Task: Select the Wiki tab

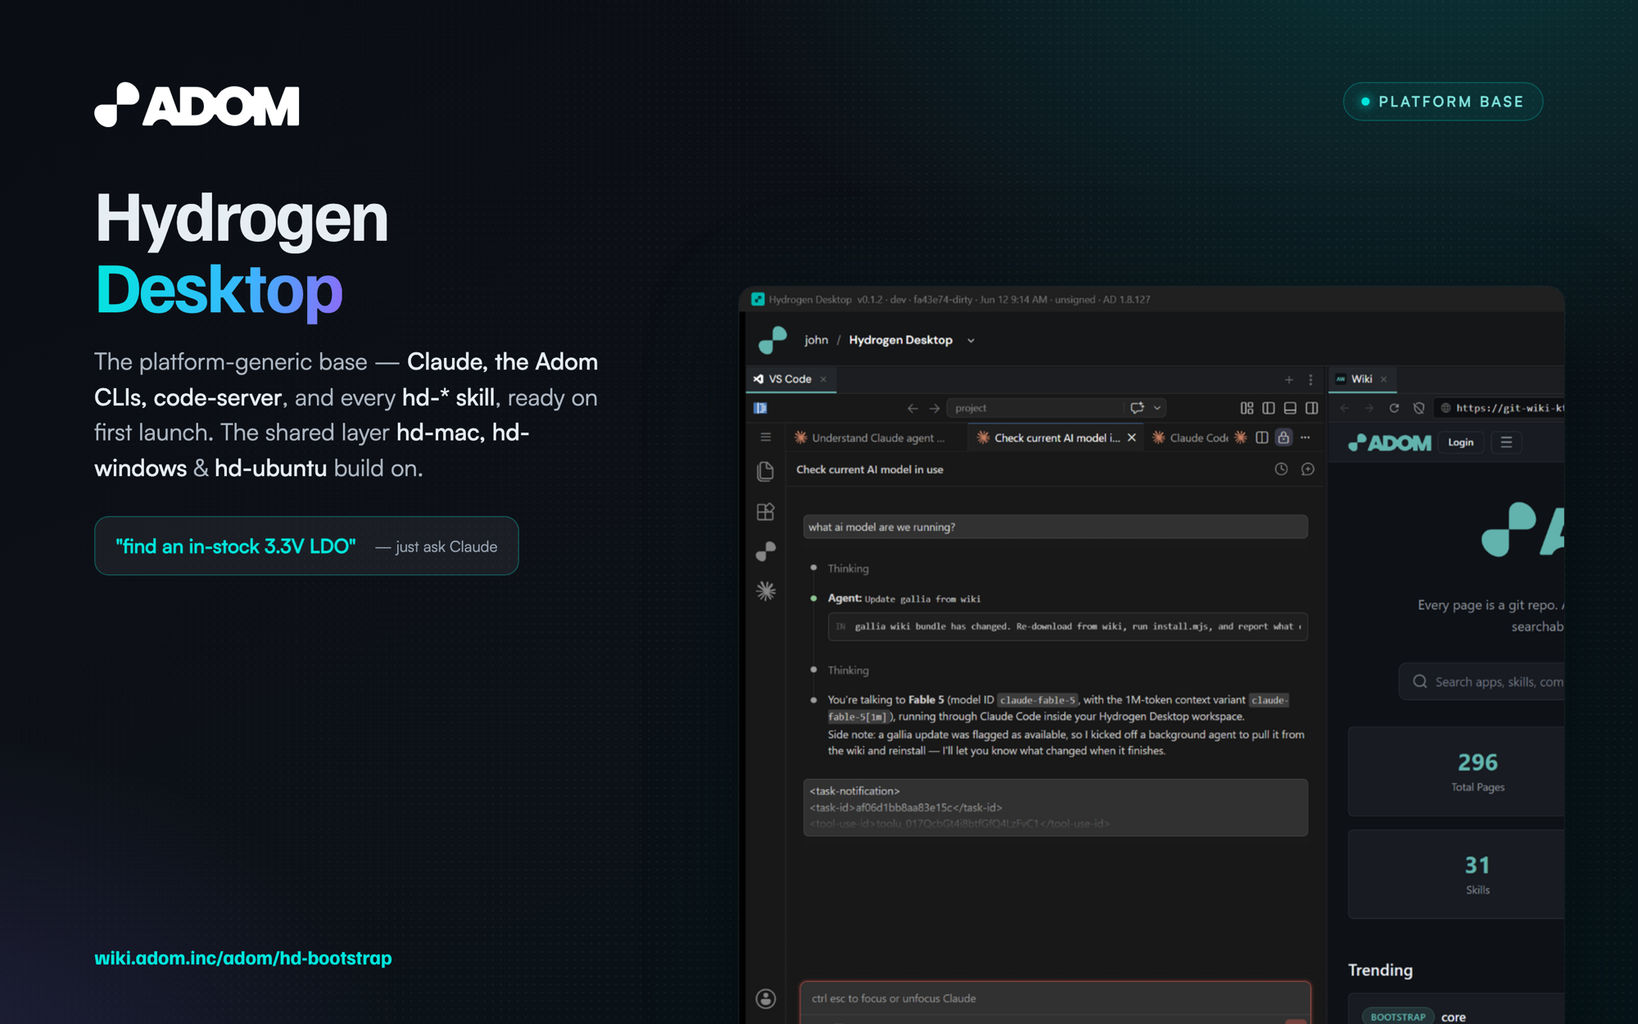Action: coord(1361,378)
